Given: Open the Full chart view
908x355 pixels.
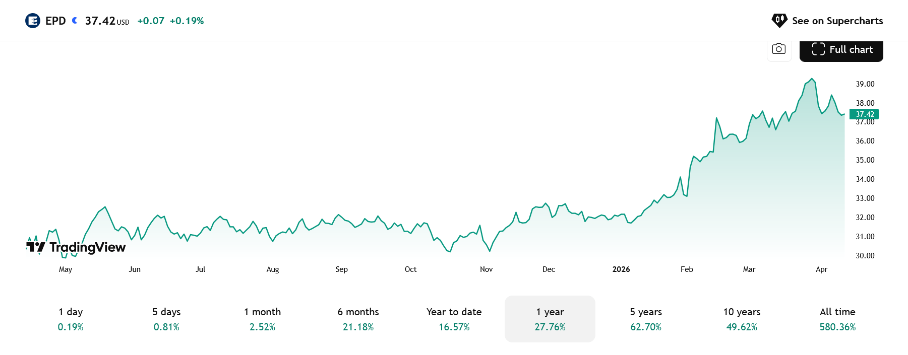Looking at the screenshot, I should (x=841, y=50).
